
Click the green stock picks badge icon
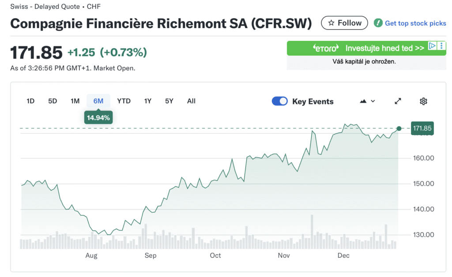pyautogui.click(x=378, y=23)
